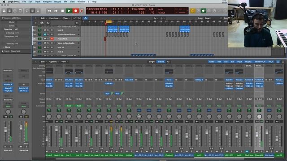Open the Smart Controls button

[x=27, y=11]
